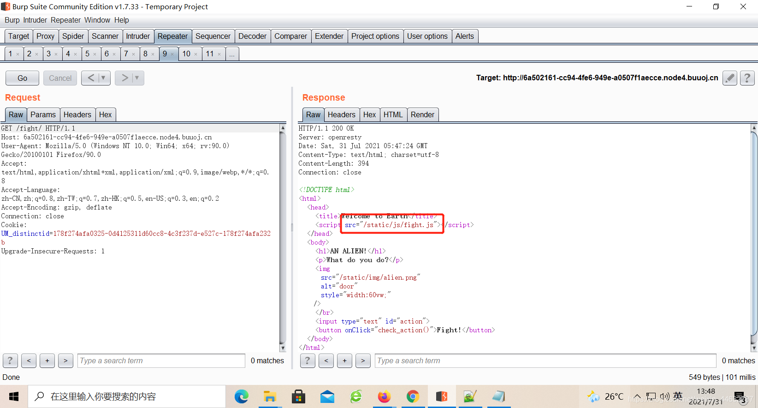Open the back history dropdown arrow
The image size is (758, 408).
[103, 78]
